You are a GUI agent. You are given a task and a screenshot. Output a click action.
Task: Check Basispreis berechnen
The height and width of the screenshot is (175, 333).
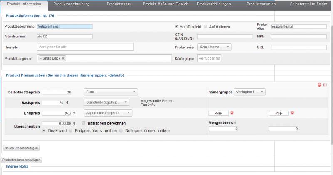tap(84, 123)
